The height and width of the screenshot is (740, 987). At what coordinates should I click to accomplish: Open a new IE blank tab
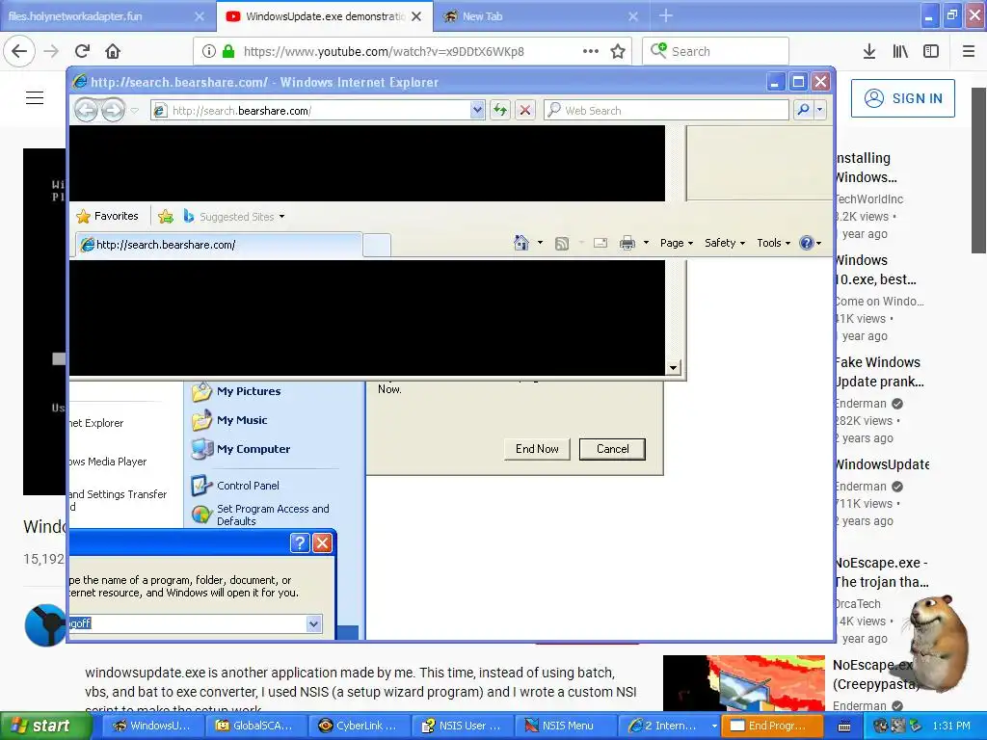[377, 245]
